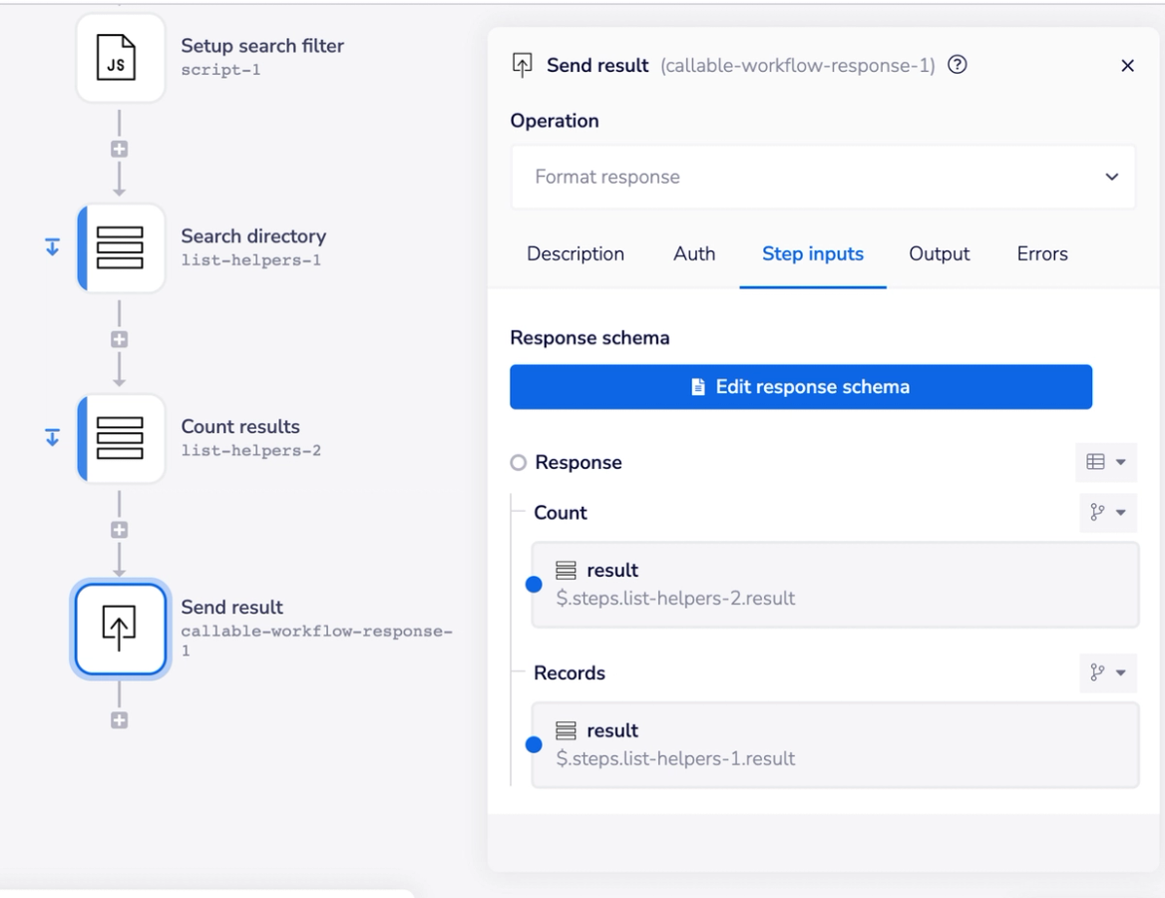Close the Send result panel
This screenshot has height=898, width=1165.
click(x=1128, y=66)
